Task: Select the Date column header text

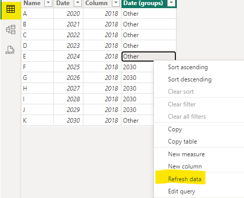Action: pos(63,3)
